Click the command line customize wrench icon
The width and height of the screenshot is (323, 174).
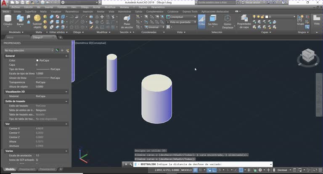[x=131, y=164]
